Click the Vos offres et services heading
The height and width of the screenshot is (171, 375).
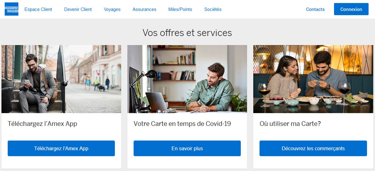click(x=187, y=33)
